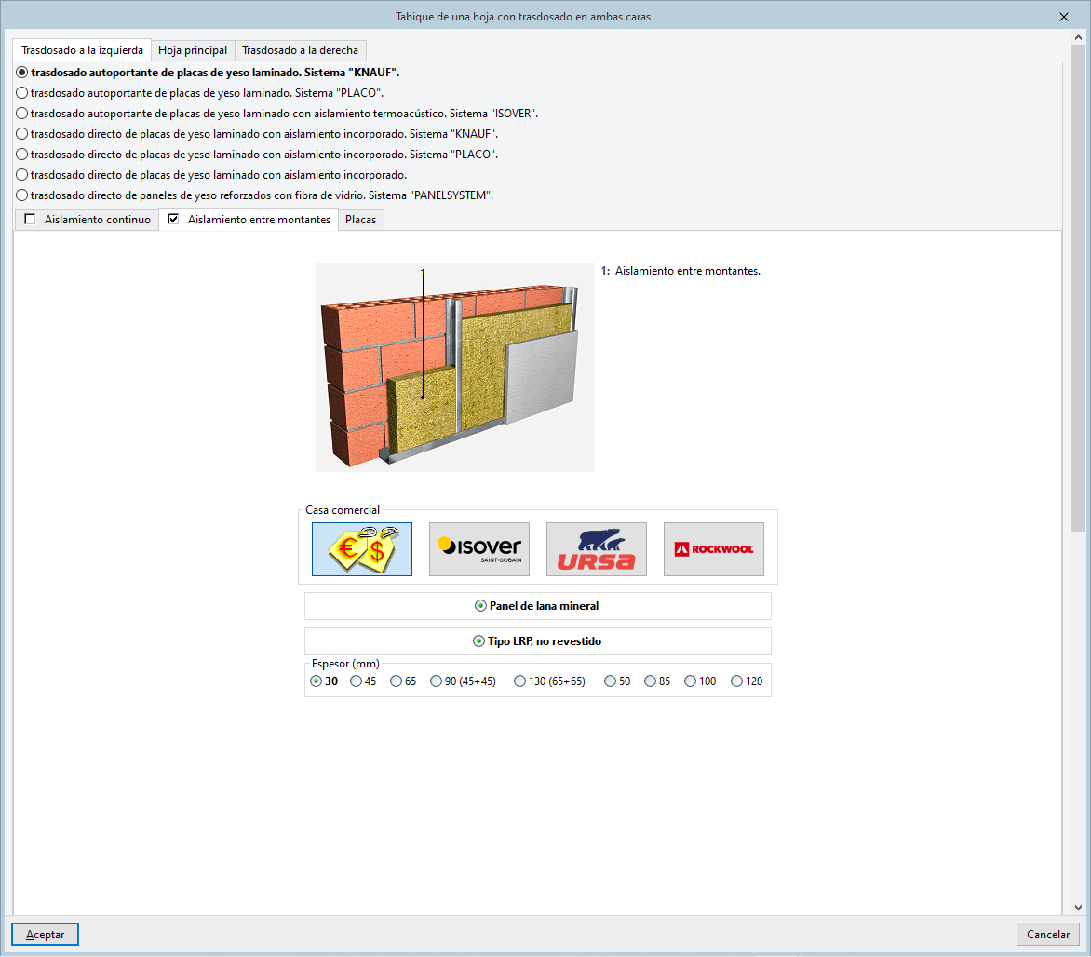Image resolution: width=1091 pixels, height=957 pixels.
Task: Open the Aislamiento continuo tab label
Action: point(98,220)
